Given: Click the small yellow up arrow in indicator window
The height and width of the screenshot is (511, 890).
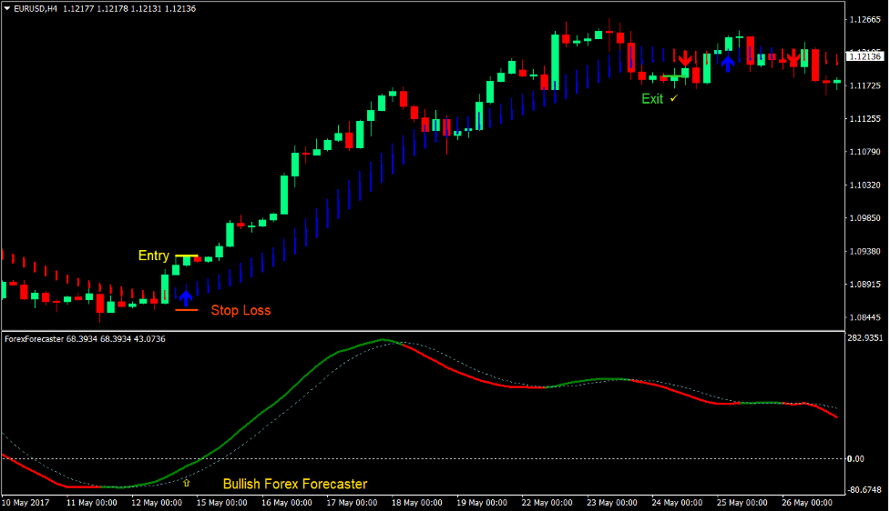Looking at the screenshot, I should 186,483.
